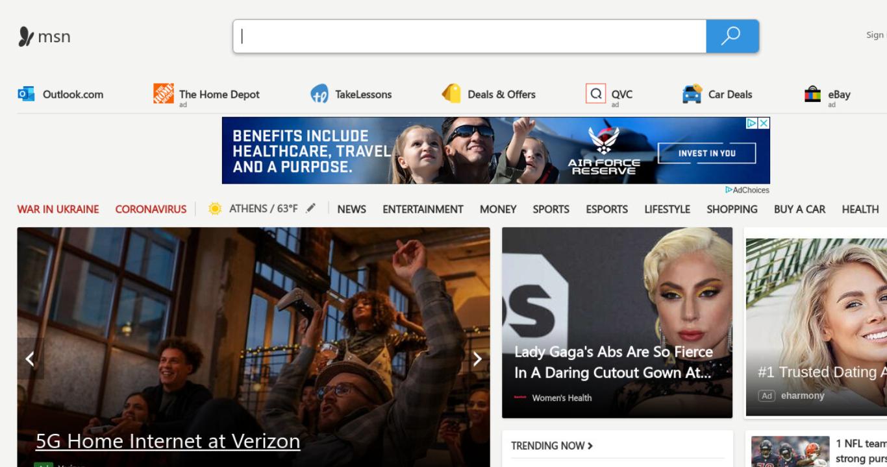This screenshot has width=887, height=467.
Task: Click the Deals & Offers tag icon
Action: point(451,93)
